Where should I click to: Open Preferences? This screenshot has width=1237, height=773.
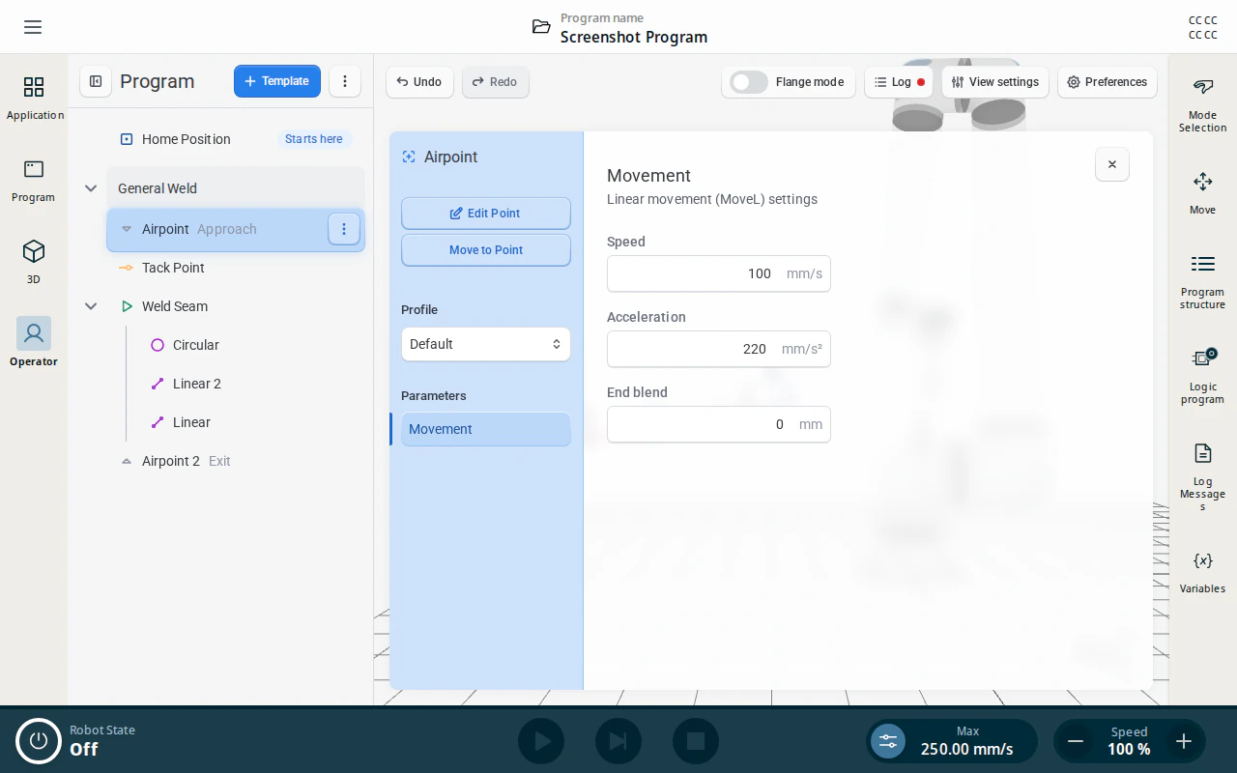tap(1108, 82)
